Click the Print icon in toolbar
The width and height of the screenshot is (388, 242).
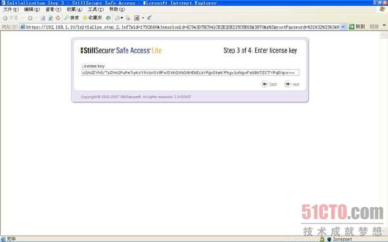point(128,18)
